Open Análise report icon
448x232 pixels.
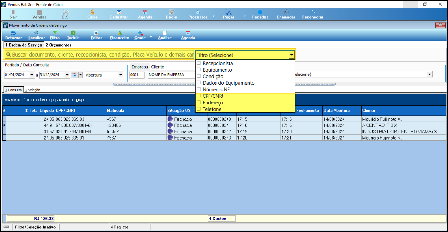point(165,33)
